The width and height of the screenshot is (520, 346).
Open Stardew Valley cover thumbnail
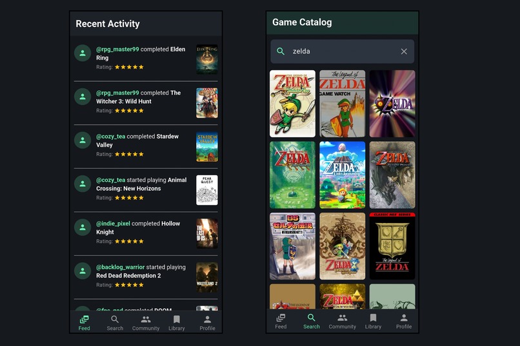(207, 147)
